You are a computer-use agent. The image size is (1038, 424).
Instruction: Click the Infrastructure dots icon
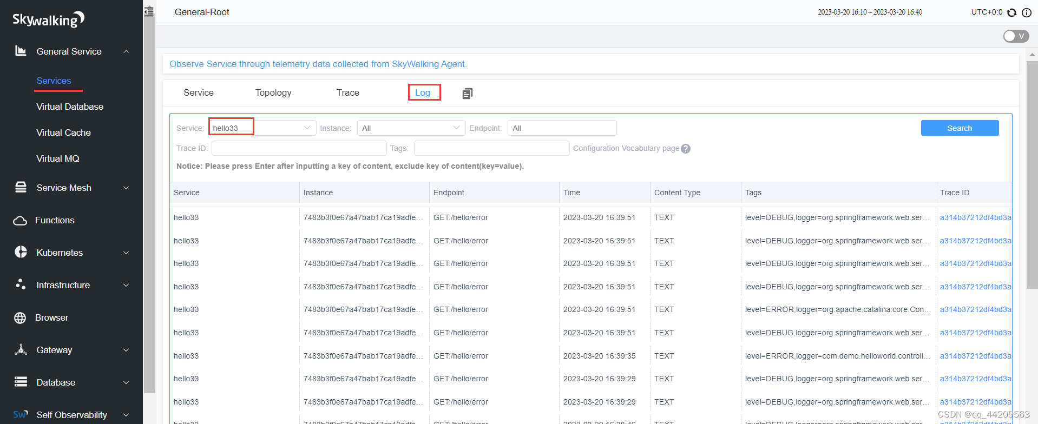tap(21, 284)
